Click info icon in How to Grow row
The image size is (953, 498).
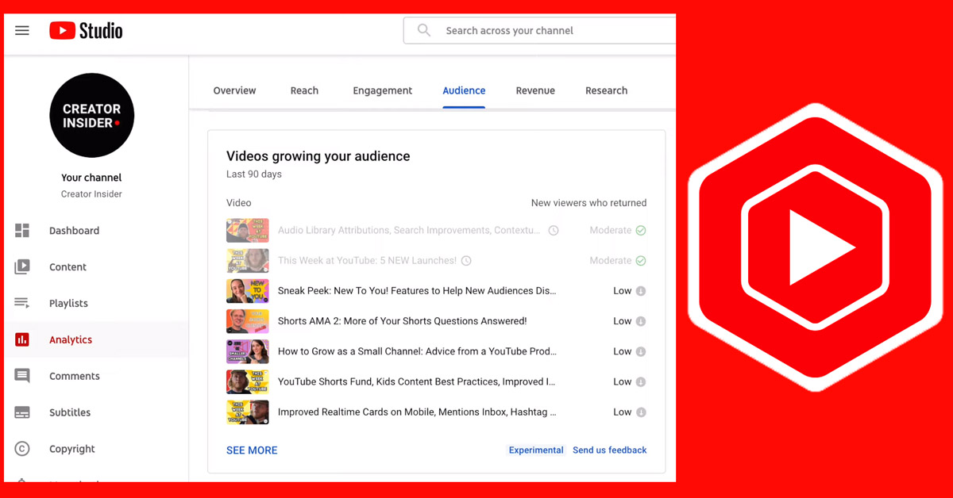pyautogui.click(x=641, y=351)
